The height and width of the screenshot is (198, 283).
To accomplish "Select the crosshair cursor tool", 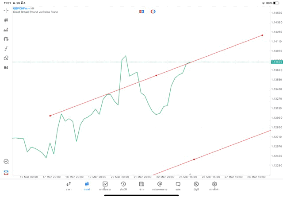I will (6, 10).
